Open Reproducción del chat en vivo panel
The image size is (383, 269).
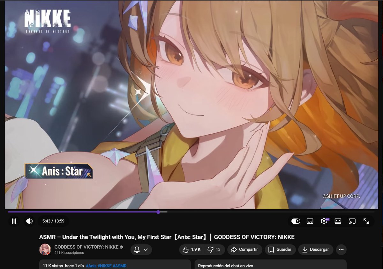coord(270,264)
